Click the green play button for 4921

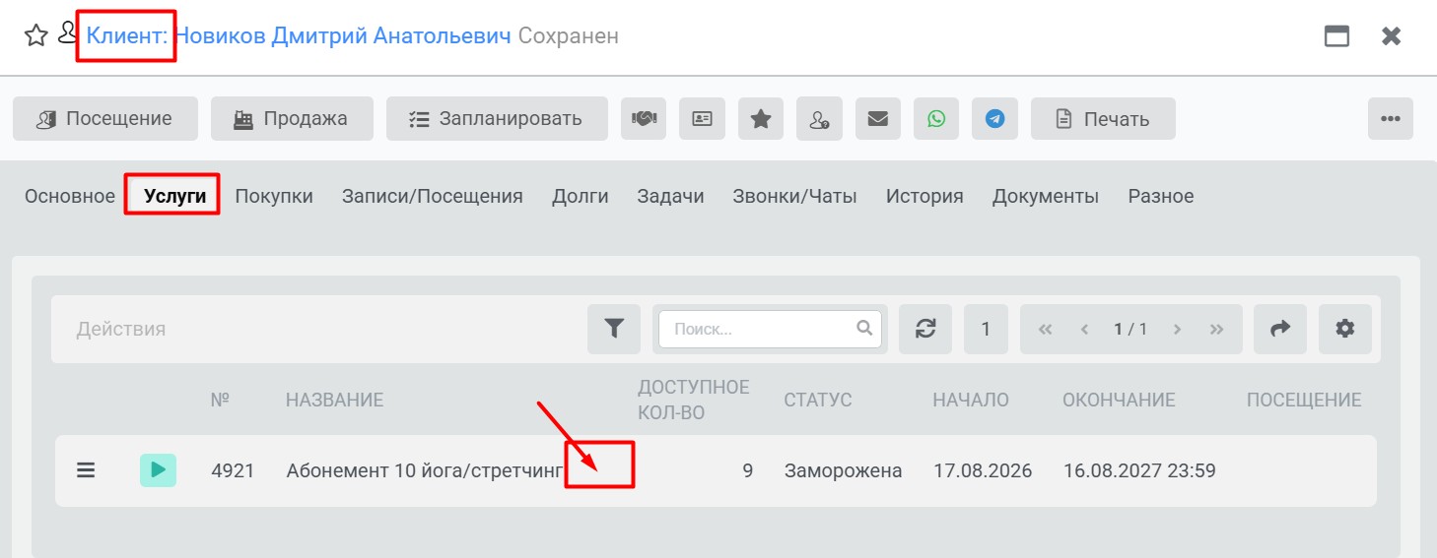158,470
